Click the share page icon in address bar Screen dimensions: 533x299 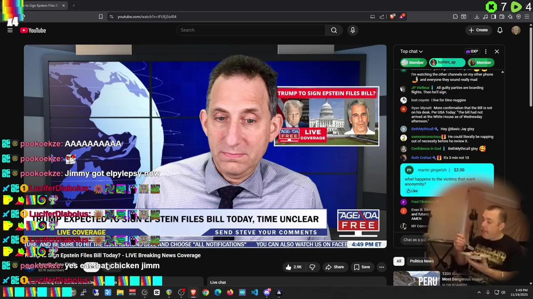coord(382,17)
